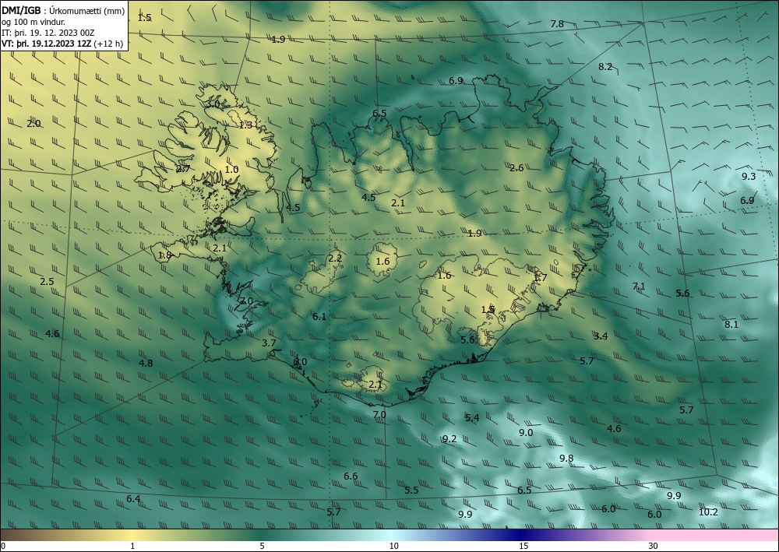Viewport: 779px width, 552px height.
Task: Click the 8.2 precipitation value
Action: coord(605,66)
